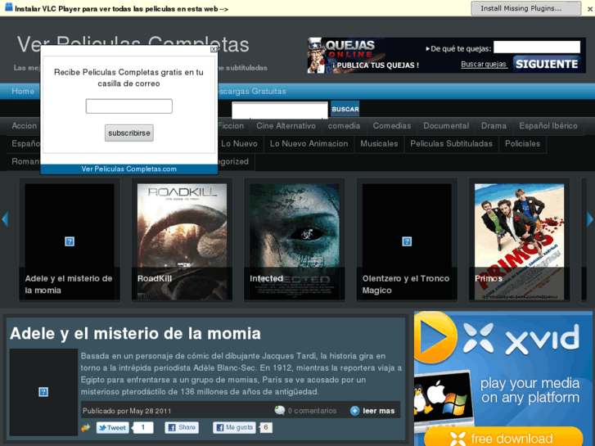Click the Xvid free download button

pyautogui.click(x=503, y=437)
